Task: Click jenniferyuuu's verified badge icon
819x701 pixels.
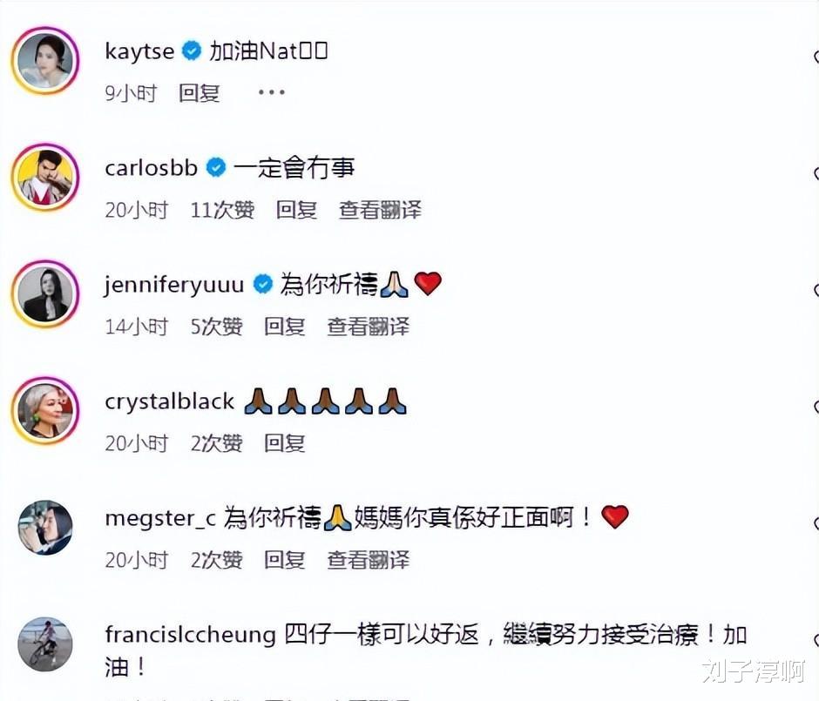Action: pos(263,285)
